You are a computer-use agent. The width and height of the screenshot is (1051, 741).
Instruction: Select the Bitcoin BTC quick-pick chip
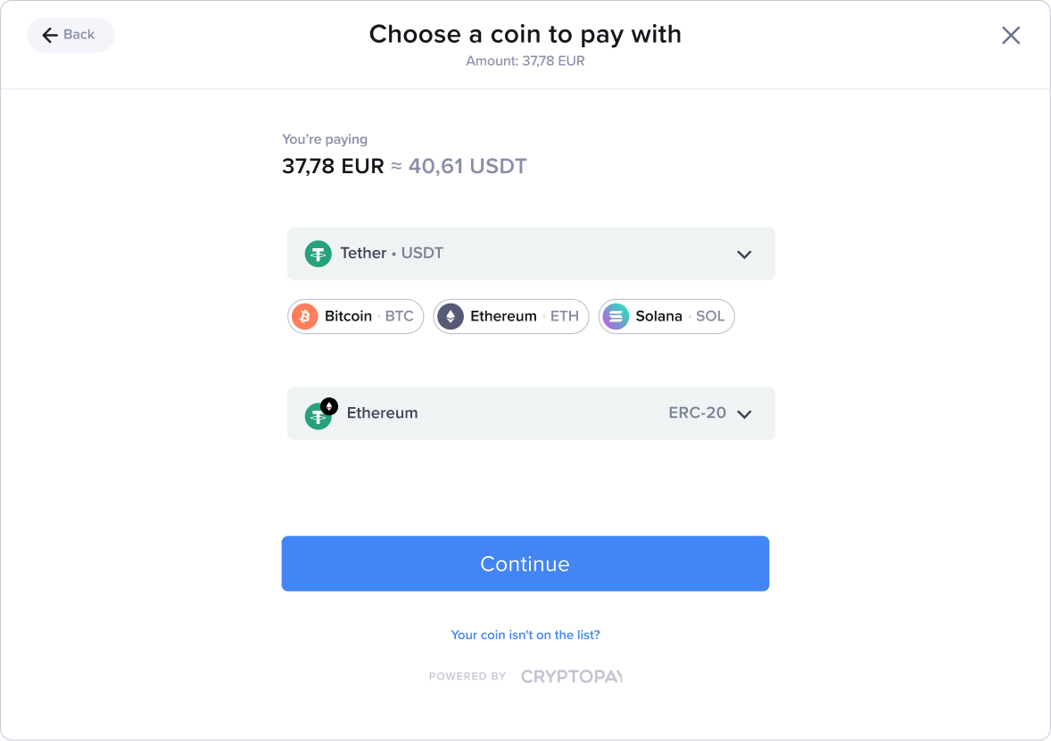coord(355,316)
